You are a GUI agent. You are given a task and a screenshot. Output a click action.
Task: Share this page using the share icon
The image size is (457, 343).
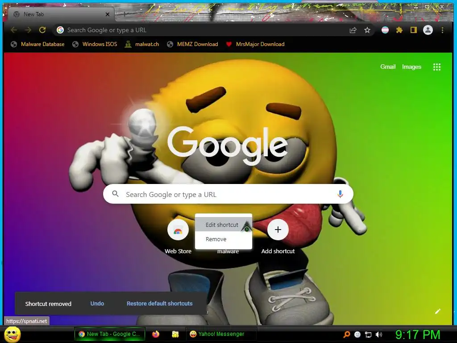click(x=353, y=30)
